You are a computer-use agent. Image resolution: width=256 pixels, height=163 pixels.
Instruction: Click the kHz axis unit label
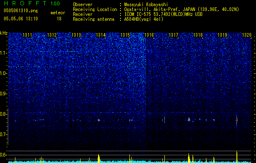4,33
